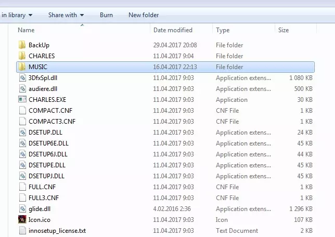This screenshot has height=237, width=335.
Task: Click the BackUp folder icon
Action: tap(22, 45)
